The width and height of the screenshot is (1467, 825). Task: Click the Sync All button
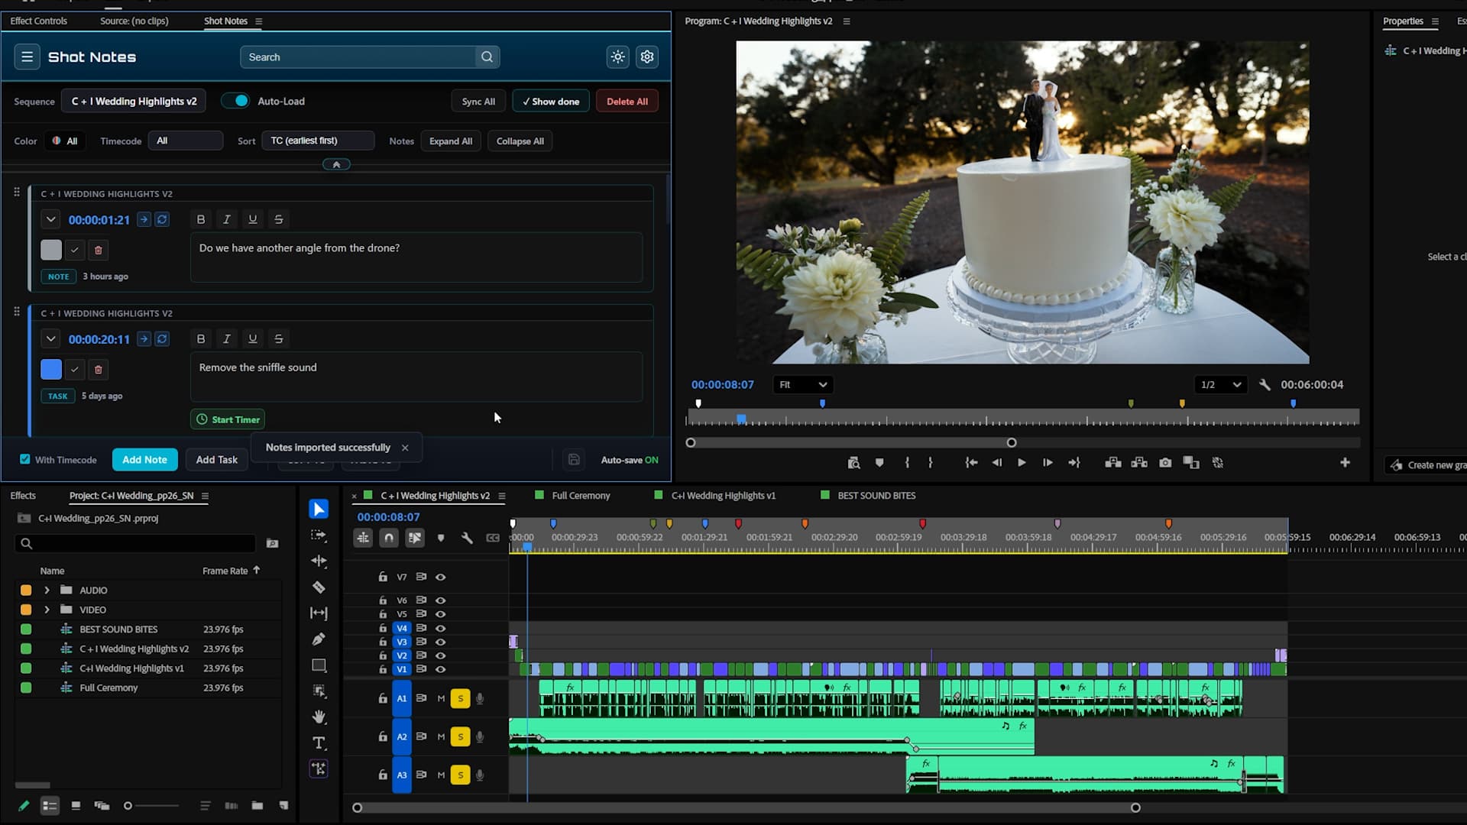478,100
